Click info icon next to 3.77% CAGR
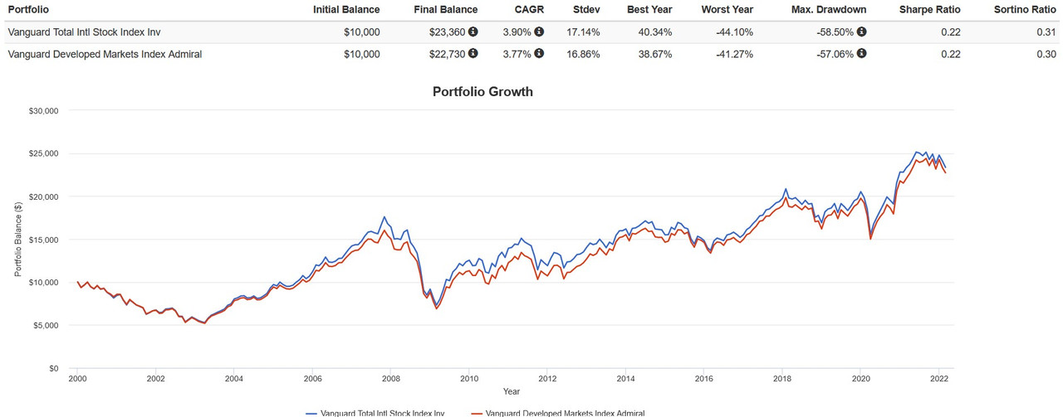The width and height of the screenshot is (1063, 417). [x=539, y=54]
